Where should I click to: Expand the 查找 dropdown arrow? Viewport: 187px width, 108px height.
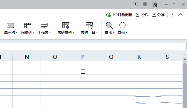[x=113, y=33]
